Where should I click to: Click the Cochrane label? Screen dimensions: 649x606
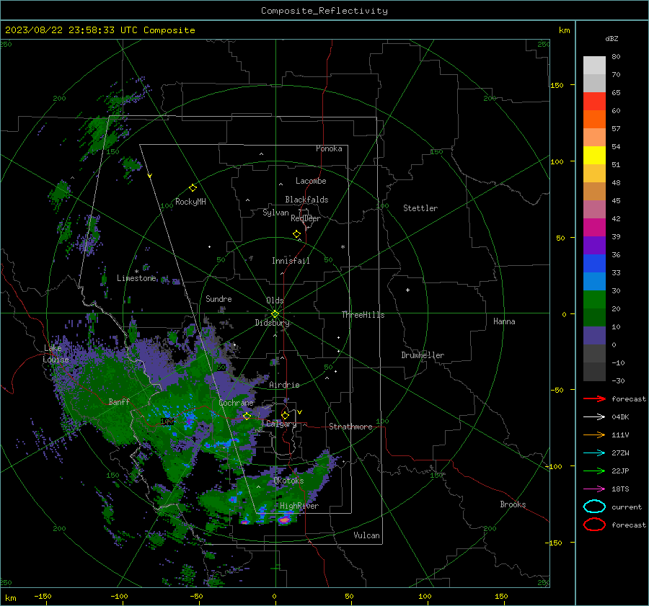click(x=236, y=403)
